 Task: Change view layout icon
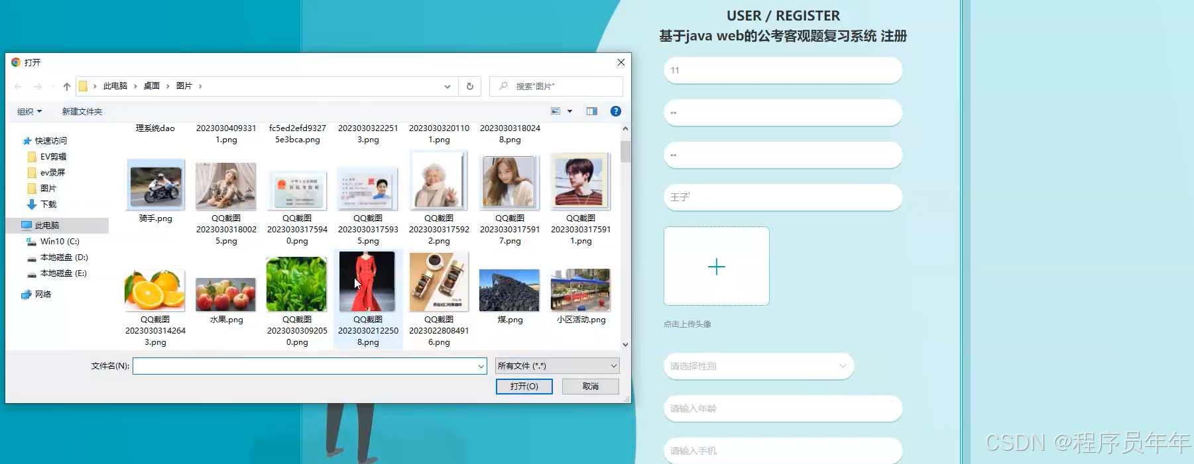556,111
